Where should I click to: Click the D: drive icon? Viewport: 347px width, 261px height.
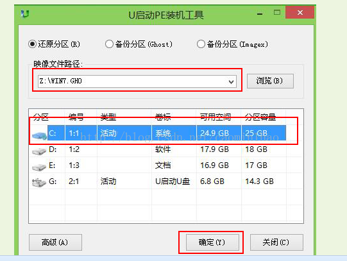(x=39, y=151)
